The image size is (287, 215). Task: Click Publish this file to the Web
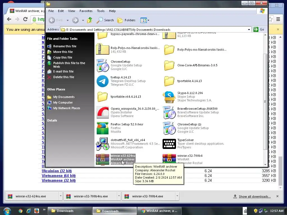[69, 65]
